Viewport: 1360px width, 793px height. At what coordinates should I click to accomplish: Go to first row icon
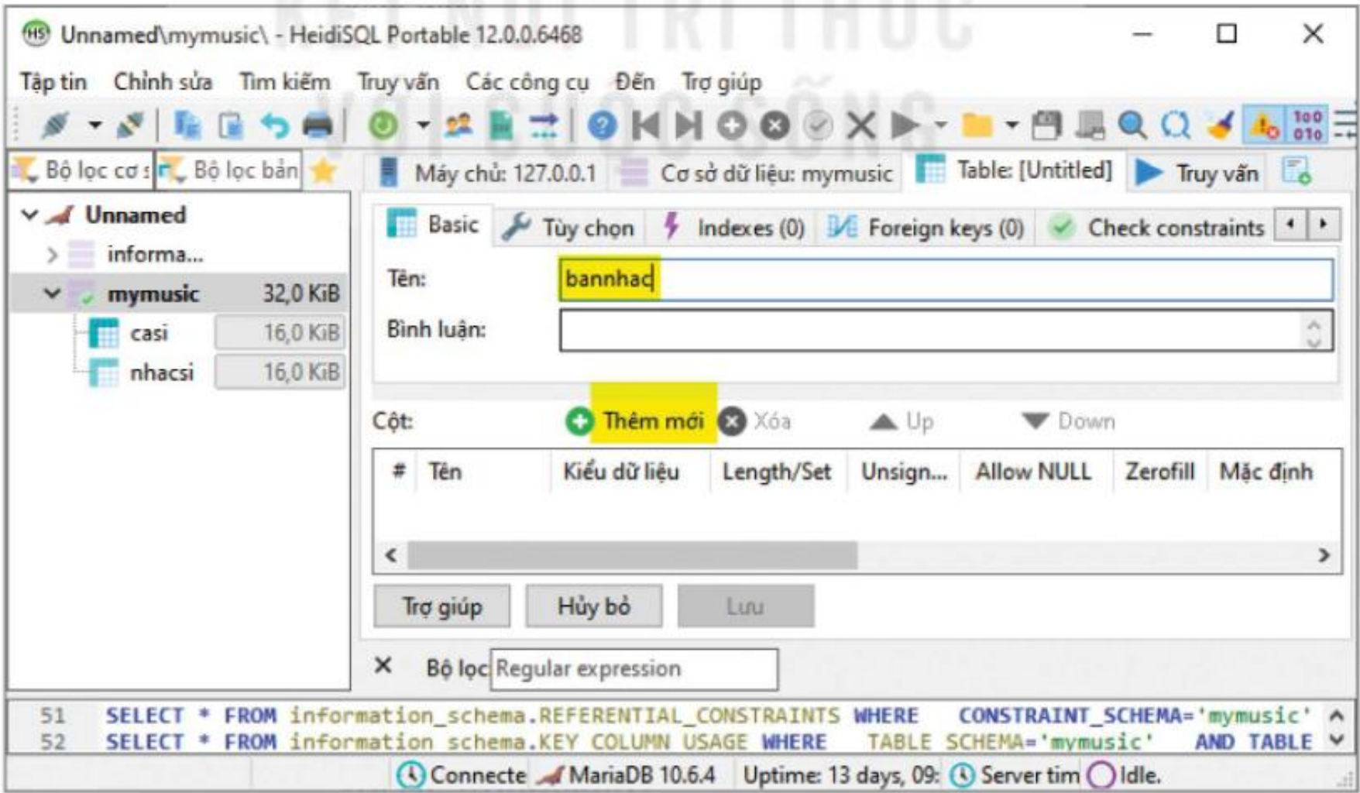coord(645,124)
